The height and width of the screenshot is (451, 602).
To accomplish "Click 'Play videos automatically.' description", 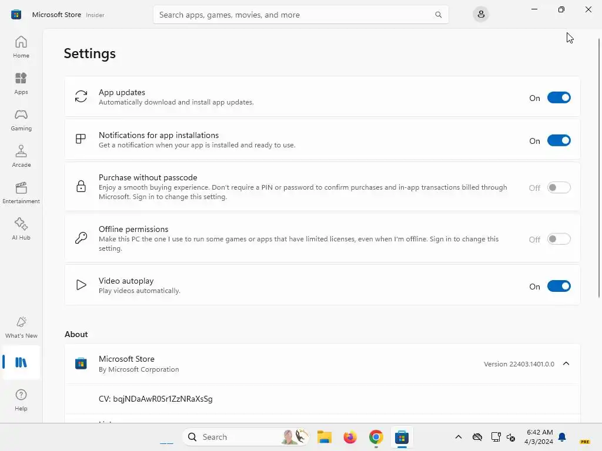I will [x=139, y=291].
